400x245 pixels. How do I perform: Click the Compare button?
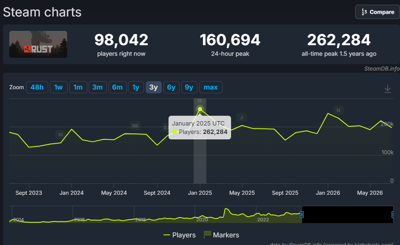[x=378, y=12]
